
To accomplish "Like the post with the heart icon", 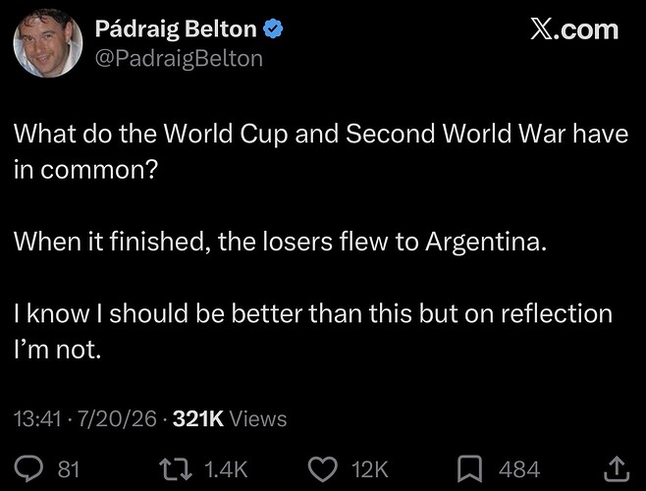I will click(323, 469).
